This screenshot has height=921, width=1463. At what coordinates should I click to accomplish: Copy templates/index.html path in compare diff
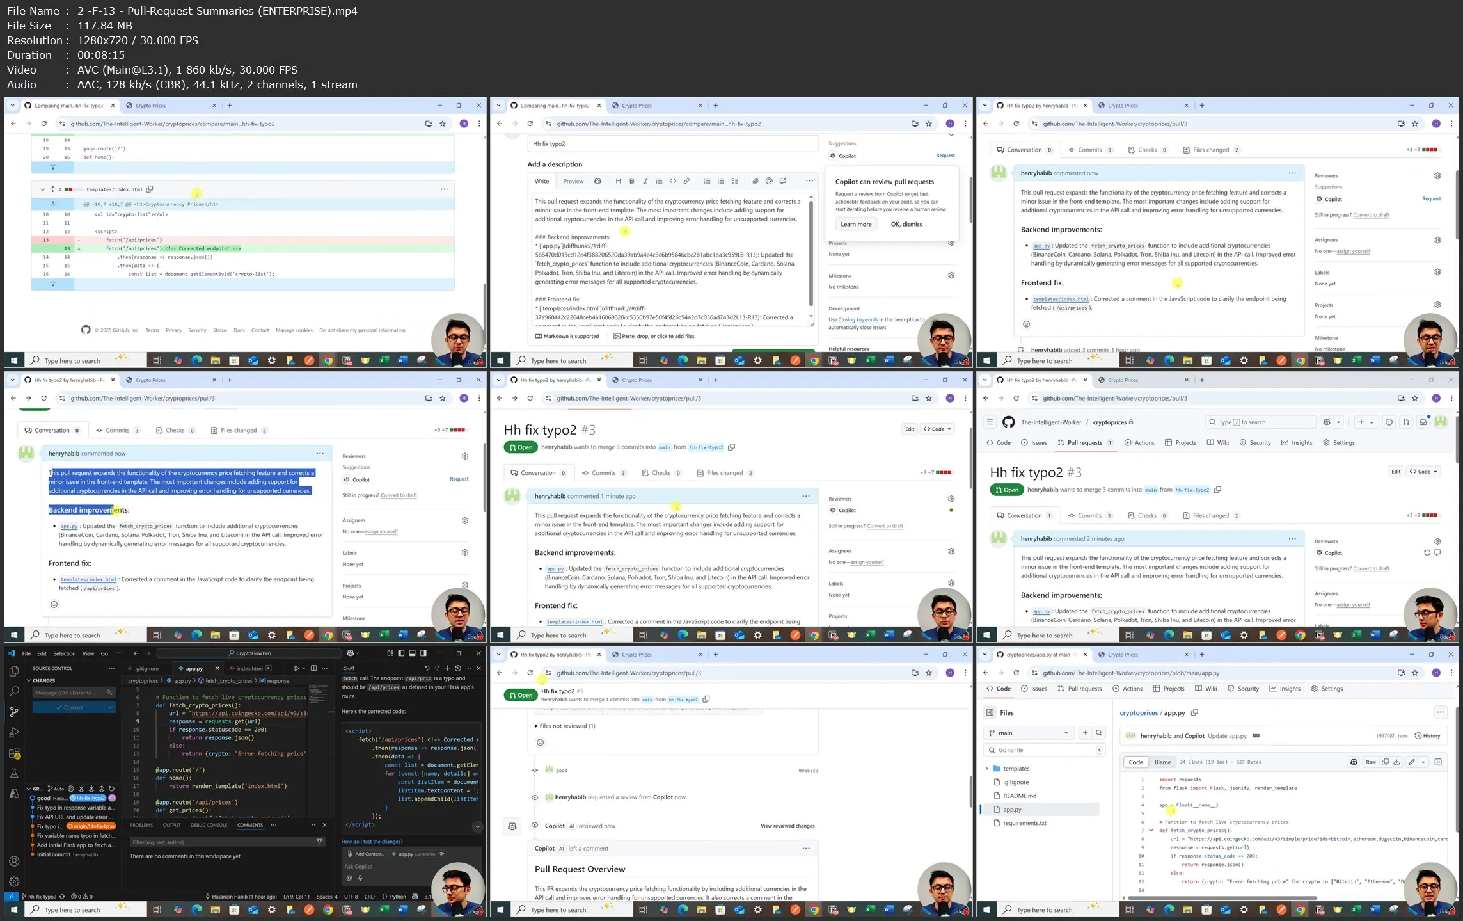pyautogui.click(x=150, y=189)
